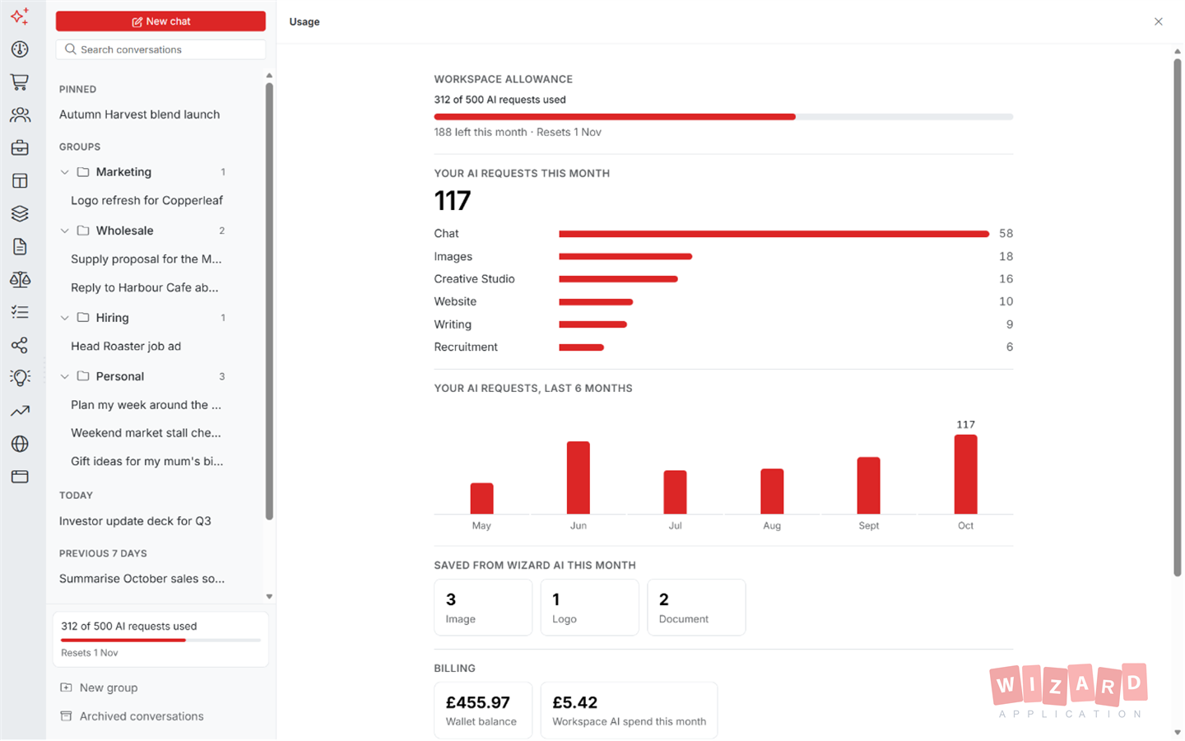Image resolution: width=1185 pixels, height=741 pixels.
Task: Click the workspace allowance progress bar
Action: point(723,117)
